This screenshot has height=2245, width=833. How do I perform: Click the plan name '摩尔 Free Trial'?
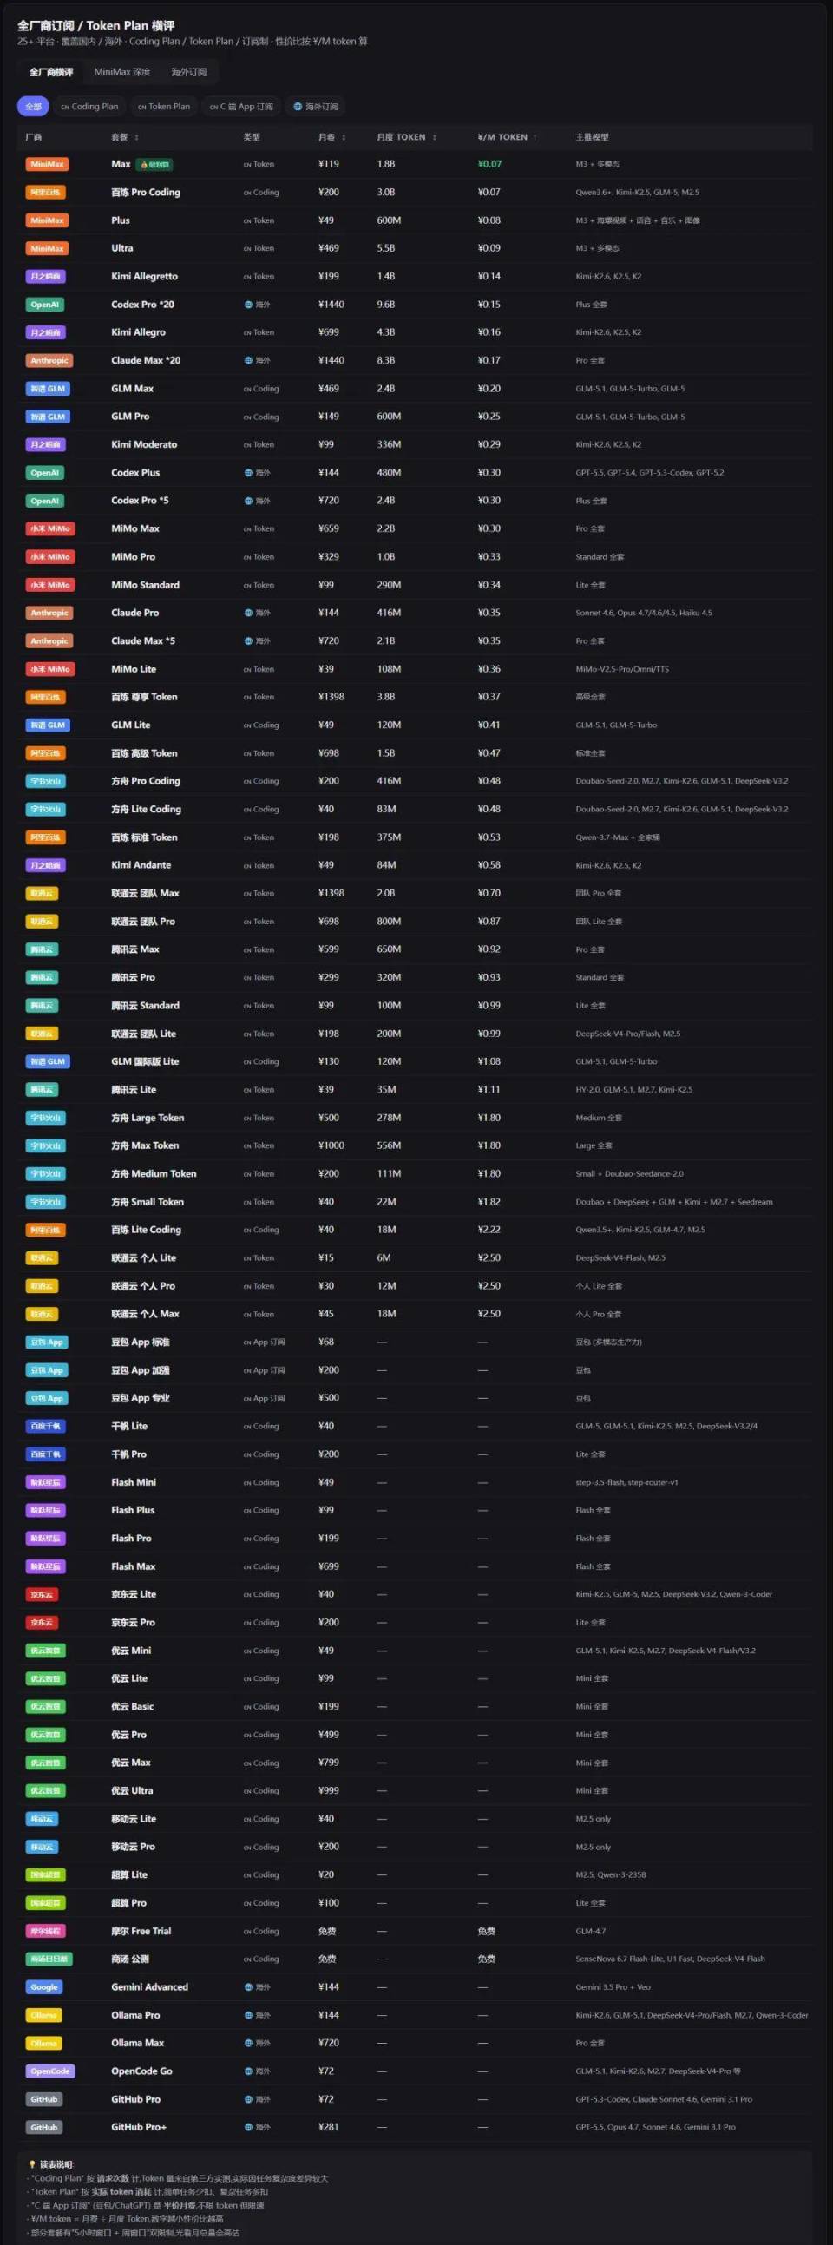coord(141,1931)
